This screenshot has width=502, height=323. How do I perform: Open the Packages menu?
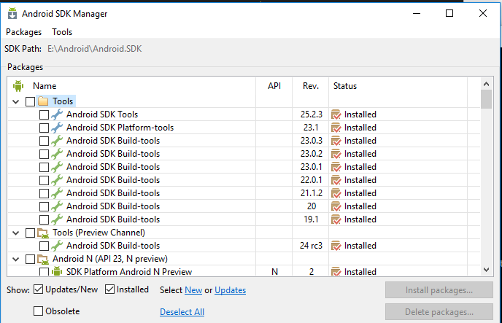[23, 32]
